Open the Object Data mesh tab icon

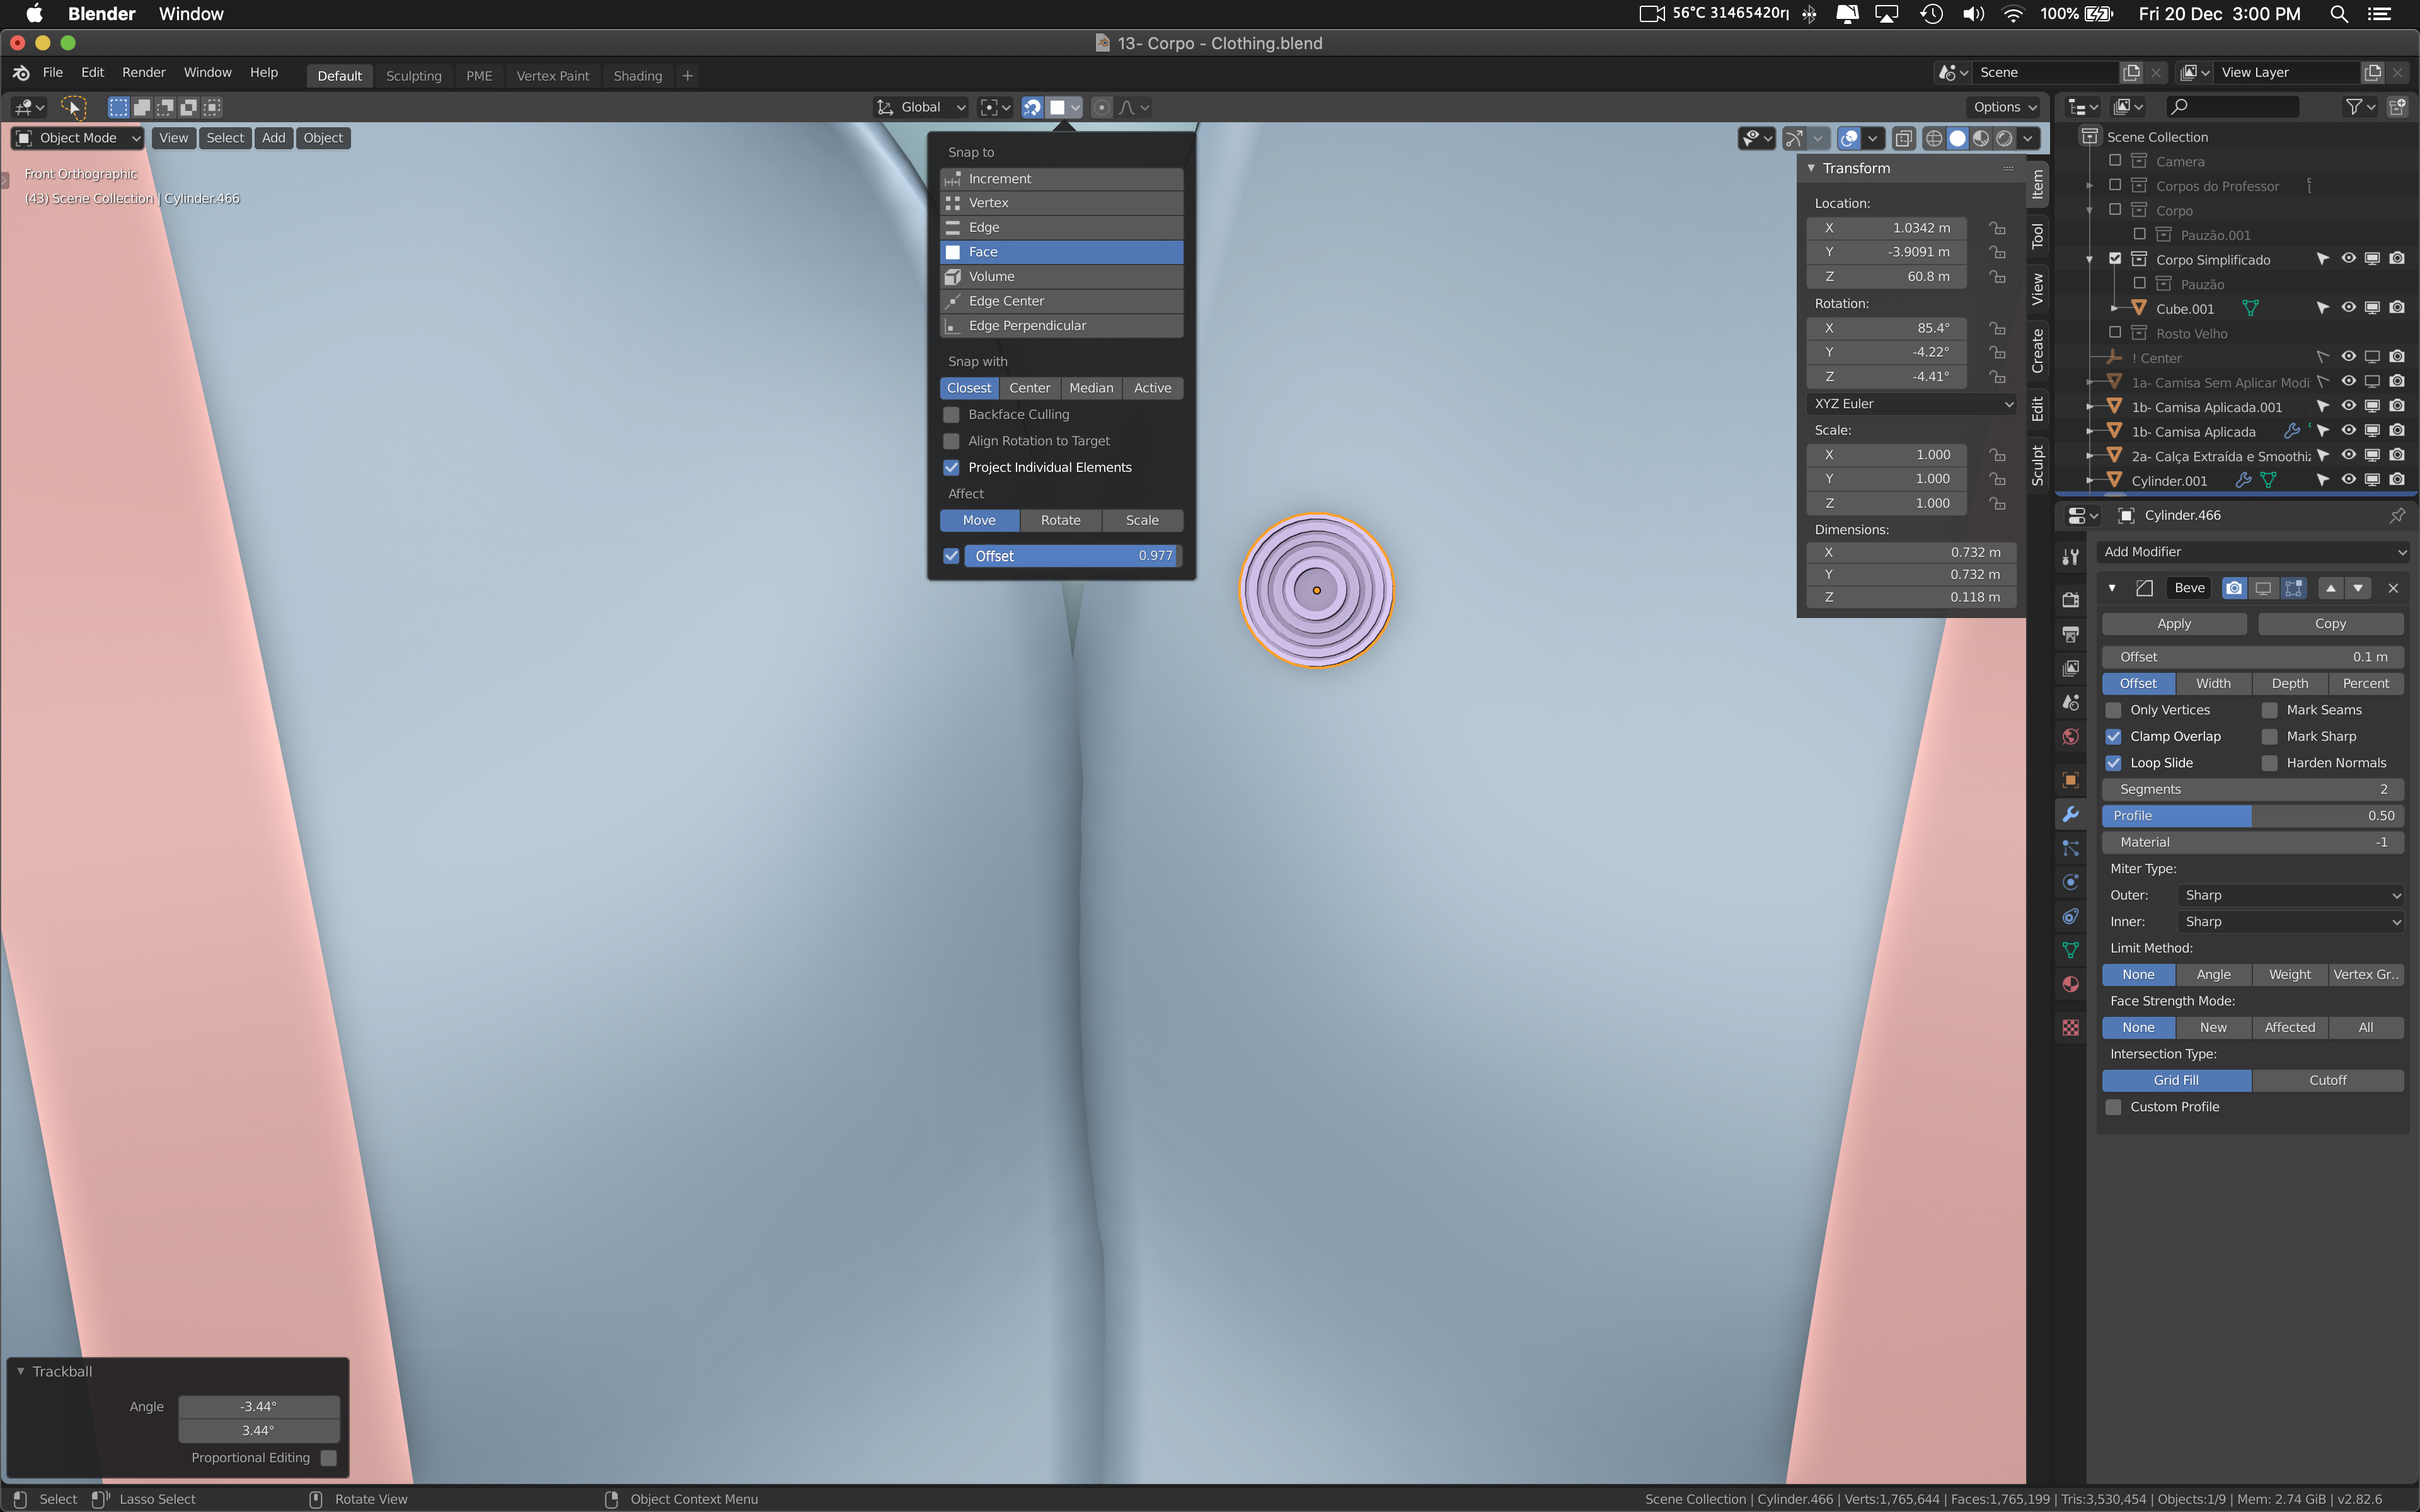tap(2070, 950)
